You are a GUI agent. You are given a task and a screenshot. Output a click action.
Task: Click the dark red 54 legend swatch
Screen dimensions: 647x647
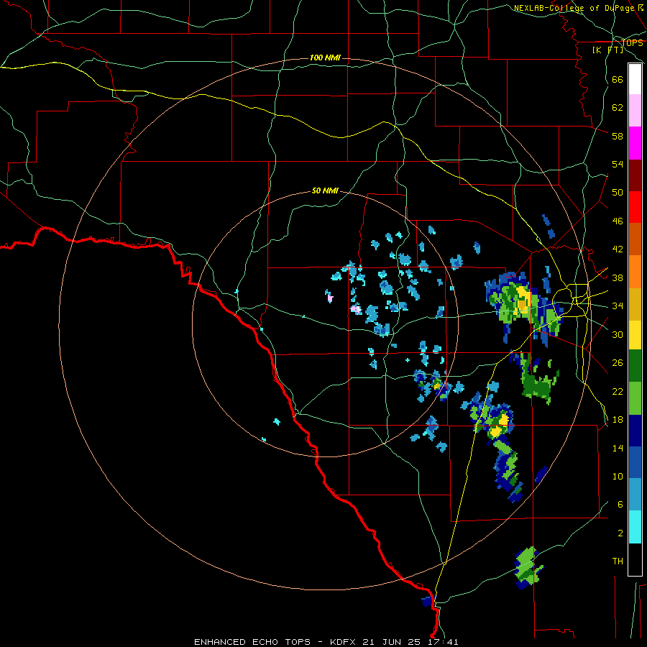[635, 175]
